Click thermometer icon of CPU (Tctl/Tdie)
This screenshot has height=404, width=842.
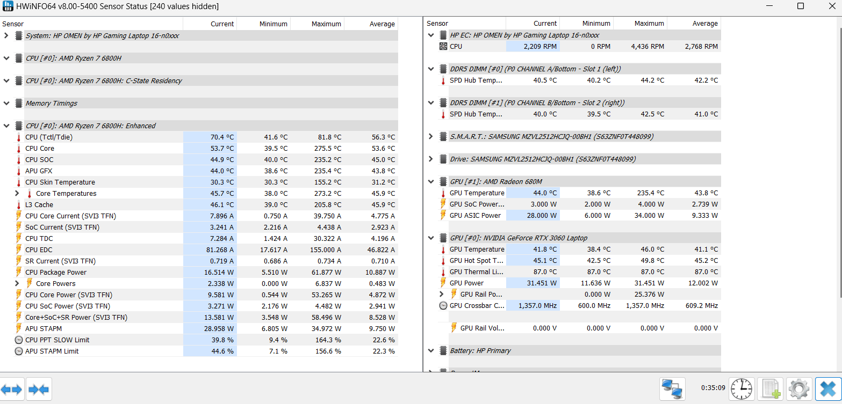click(19, 137)
